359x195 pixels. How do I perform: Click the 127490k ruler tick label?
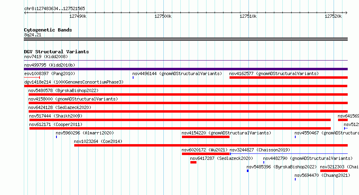(78, 16)
